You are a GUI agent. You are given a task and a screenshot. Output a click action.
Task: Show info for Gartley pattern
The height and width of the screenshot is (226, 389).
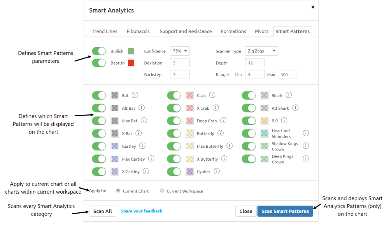point(142,146)
